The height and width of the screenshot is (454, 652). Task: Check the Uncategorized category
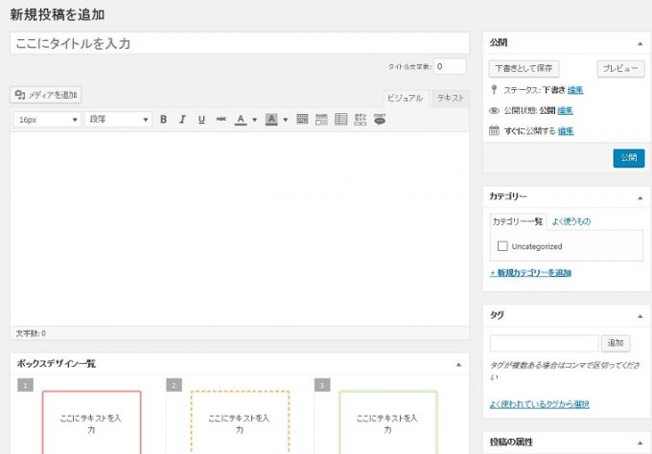(502, 246)
